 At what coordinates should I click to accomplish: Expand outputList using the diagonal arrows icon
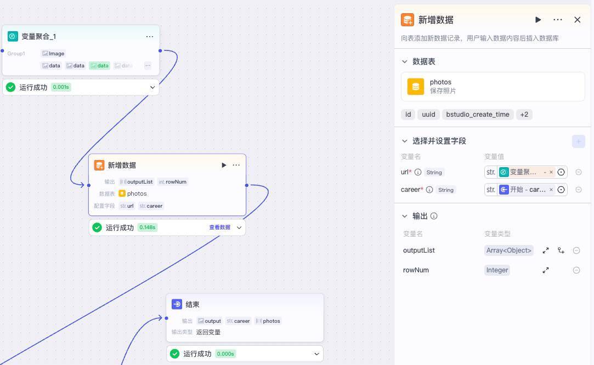(x=546, y=250)
